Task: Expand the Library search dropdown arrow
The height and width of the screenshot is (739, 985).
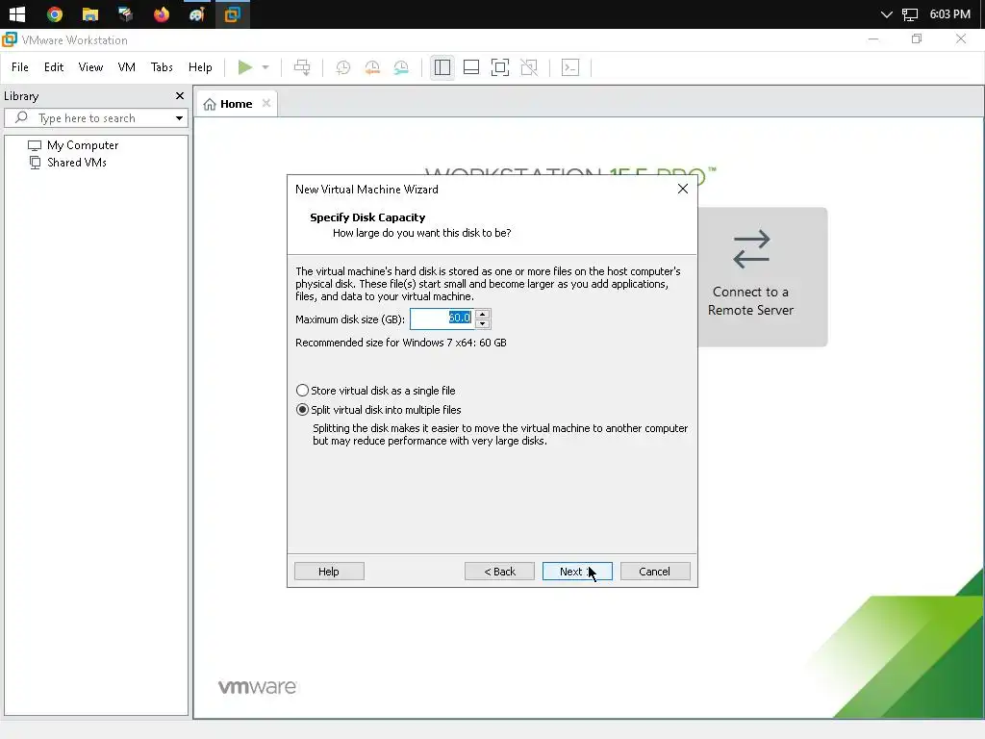Action: pyautogui.click(x=179, y=118)
